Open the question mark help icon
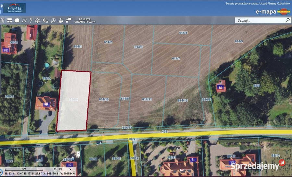The image size is (292, 177). (31, 20)
